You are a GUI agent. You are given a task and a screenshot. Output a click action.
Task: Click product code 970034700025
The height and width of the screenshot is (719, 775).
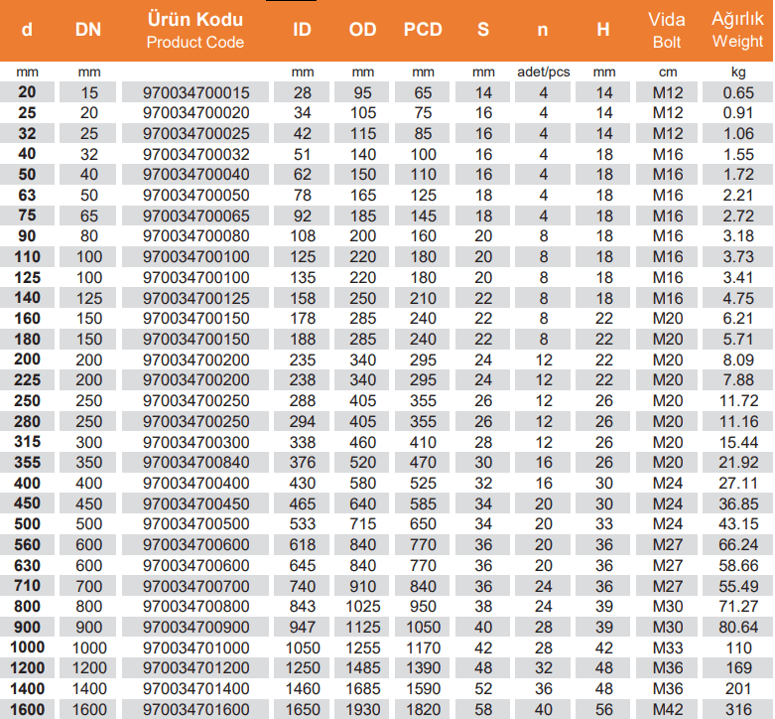click(195, 133)
